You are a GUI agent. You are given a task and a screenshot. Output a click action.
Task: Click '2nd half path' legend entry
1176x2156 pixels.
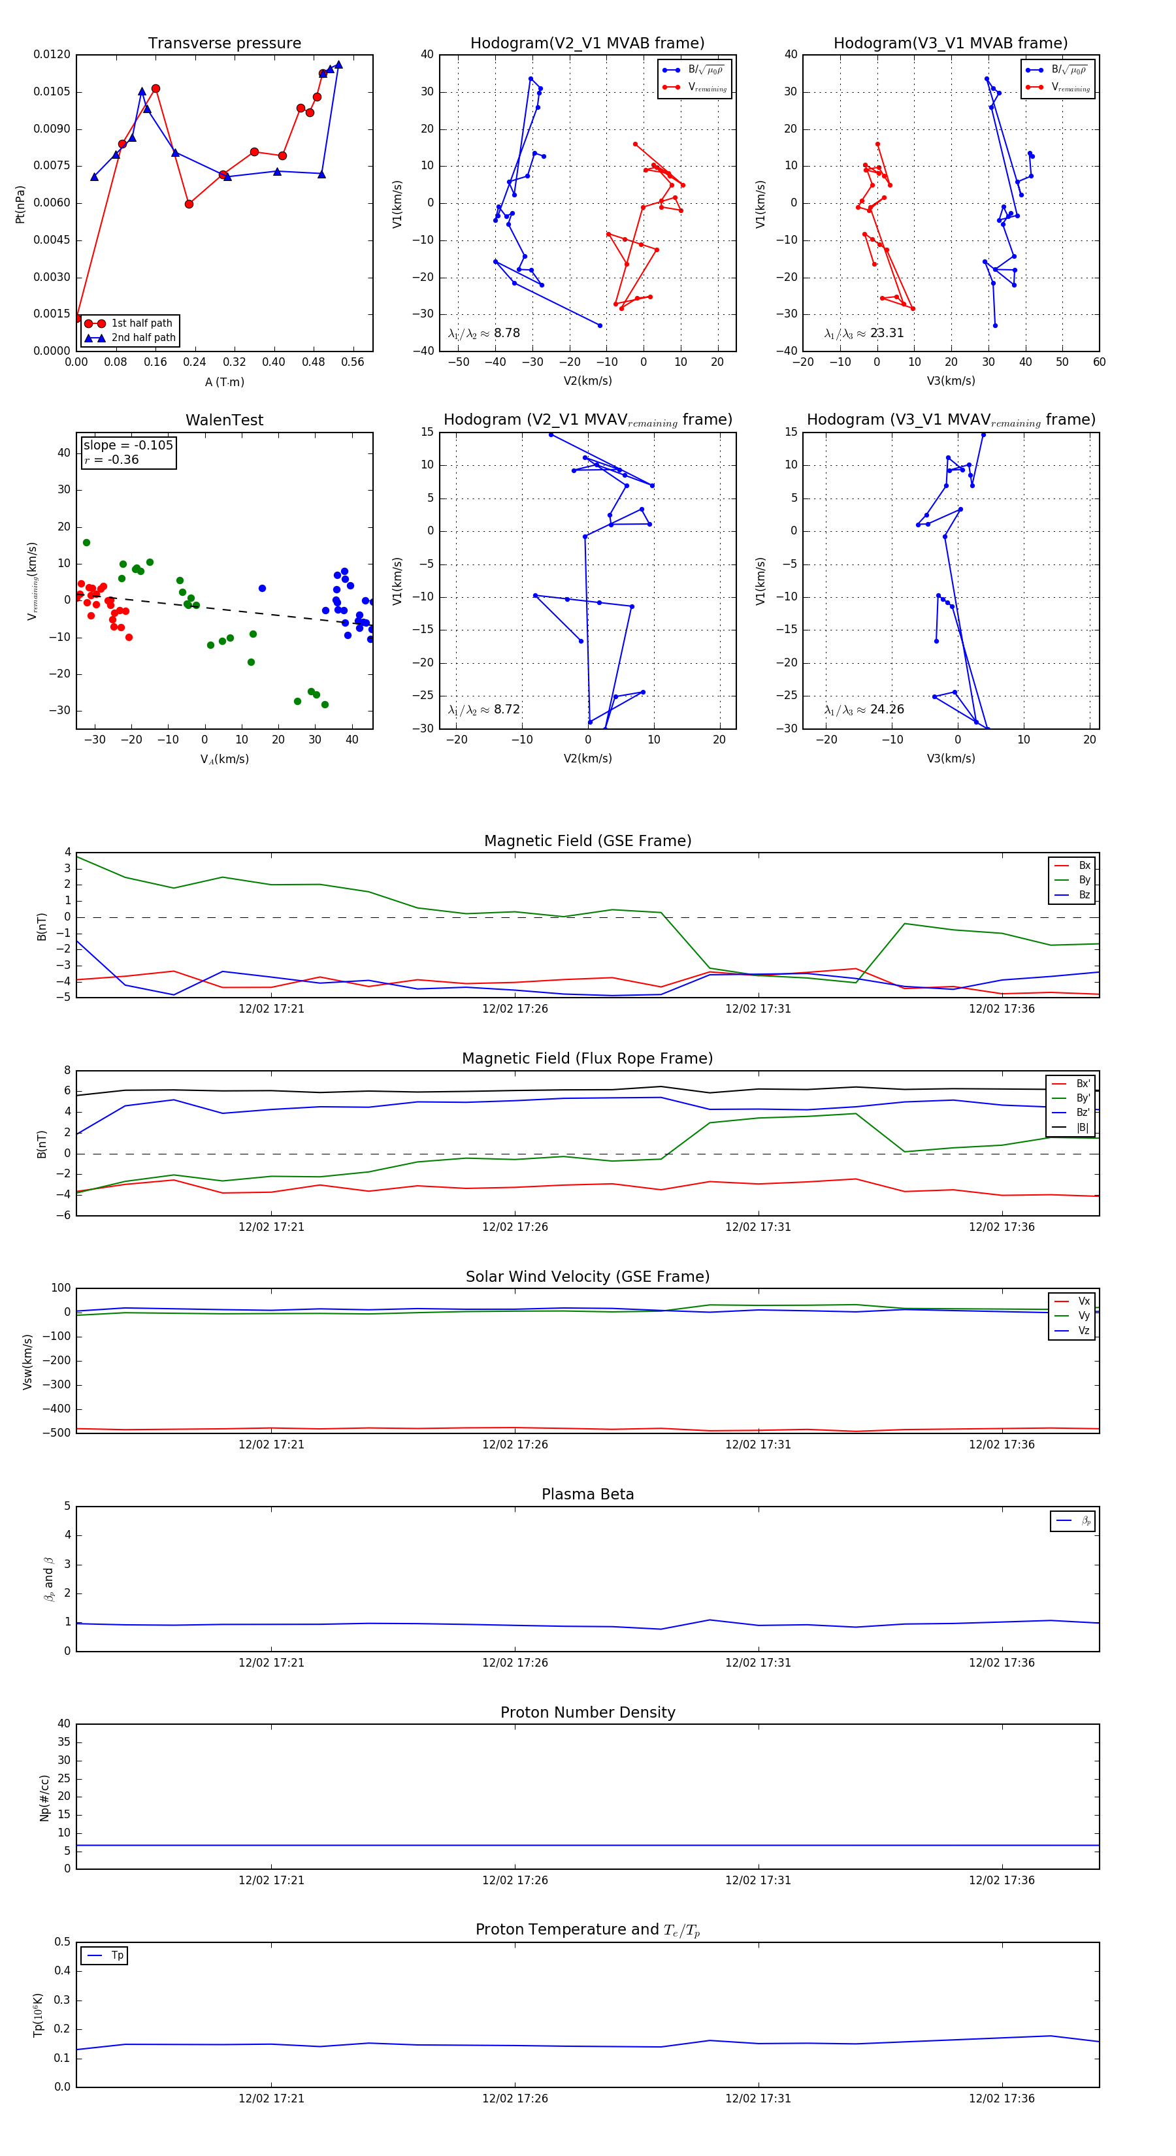[131, 338]
